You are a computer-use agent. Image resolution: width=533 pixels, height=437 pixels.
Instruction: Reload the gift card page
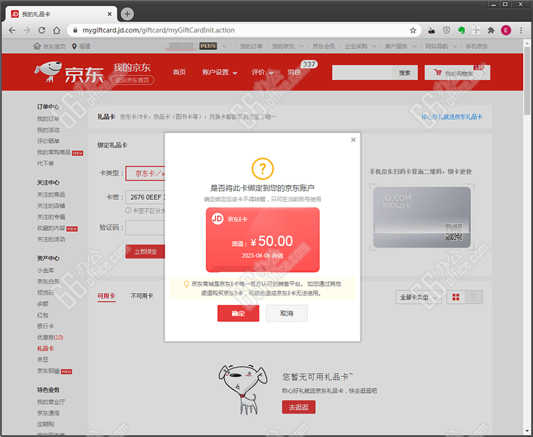click(42, 30)
